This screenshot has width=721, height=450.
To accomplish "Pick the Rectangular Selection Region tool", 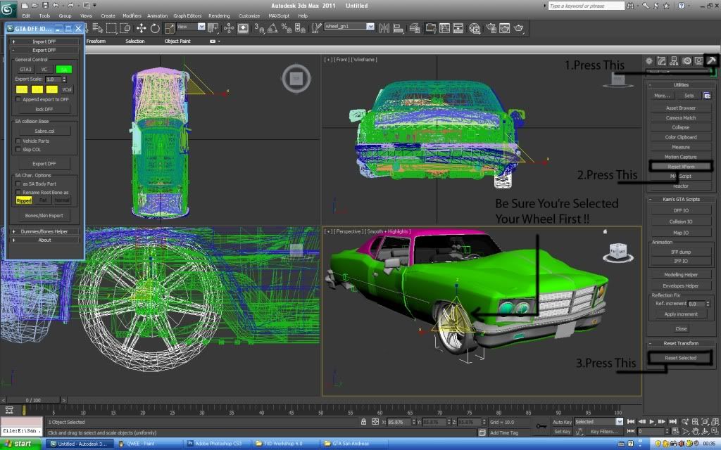I will [x=111, y=28].
